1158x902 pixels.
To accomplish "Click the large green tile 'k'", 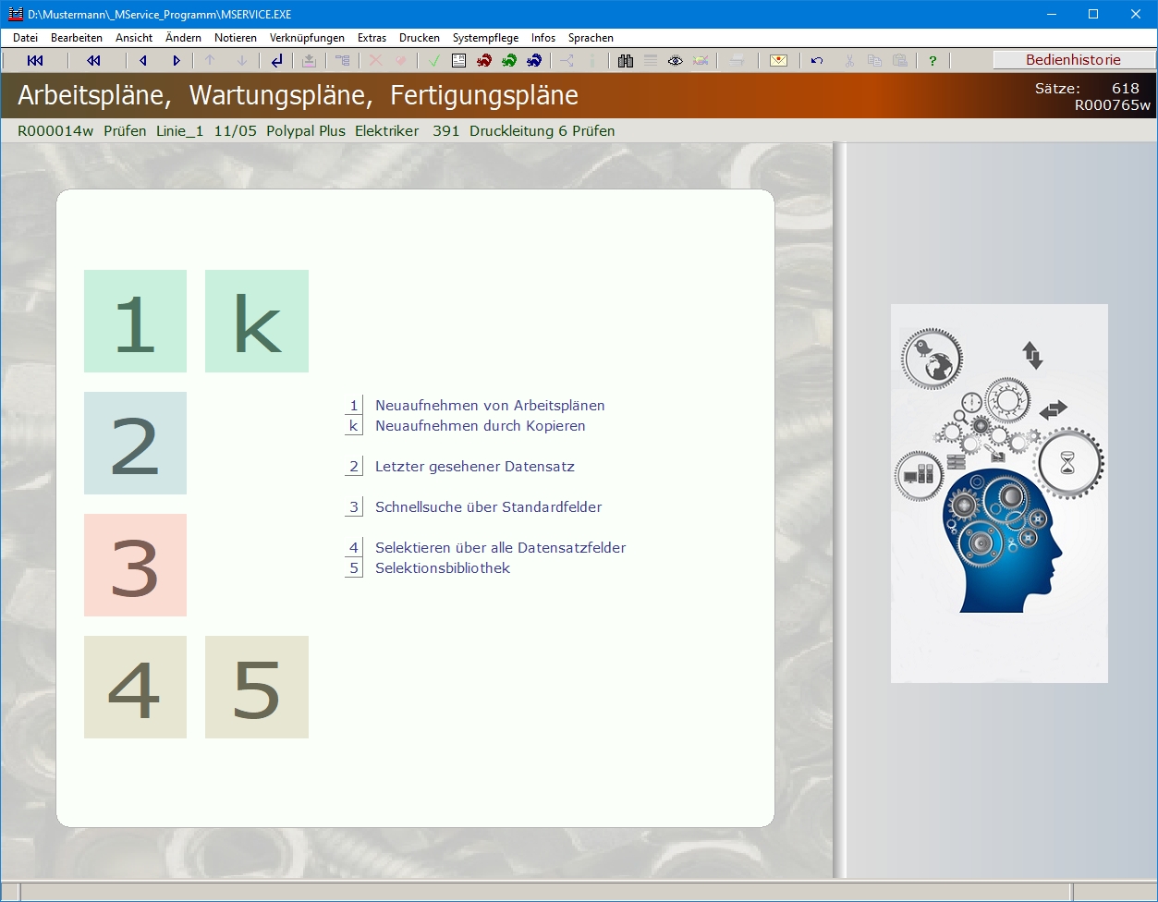I will pos(257,321).
